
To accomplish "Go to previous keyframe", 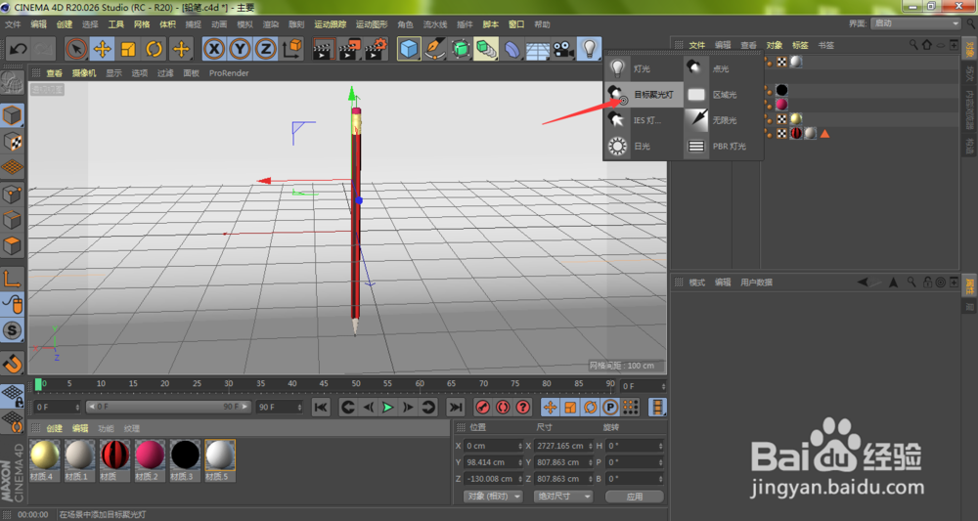I will click(x=348, y=407).
